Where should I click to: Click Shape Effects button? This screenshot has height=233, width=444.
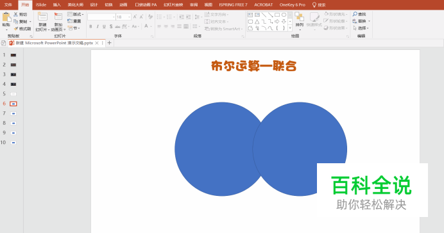click(x=336, y=28)
